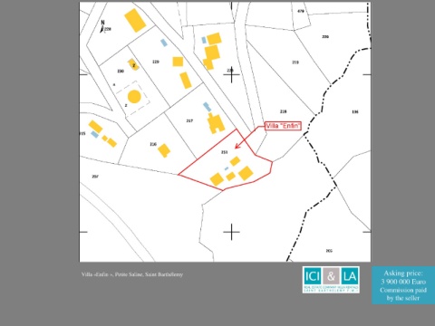Open the blue Asking price box
Image resolution: width=435 pixels, height=326 pixels.
(x=403, y=285)
